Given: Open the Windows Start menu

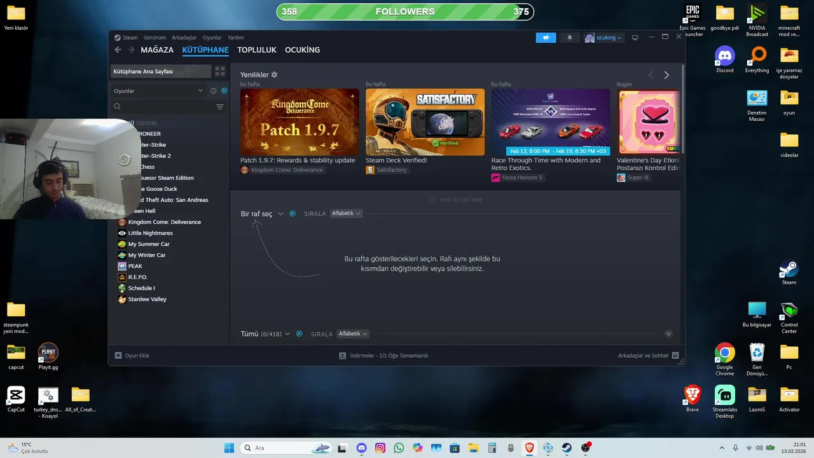Looking at the screenshot, I should click(229, 448).
